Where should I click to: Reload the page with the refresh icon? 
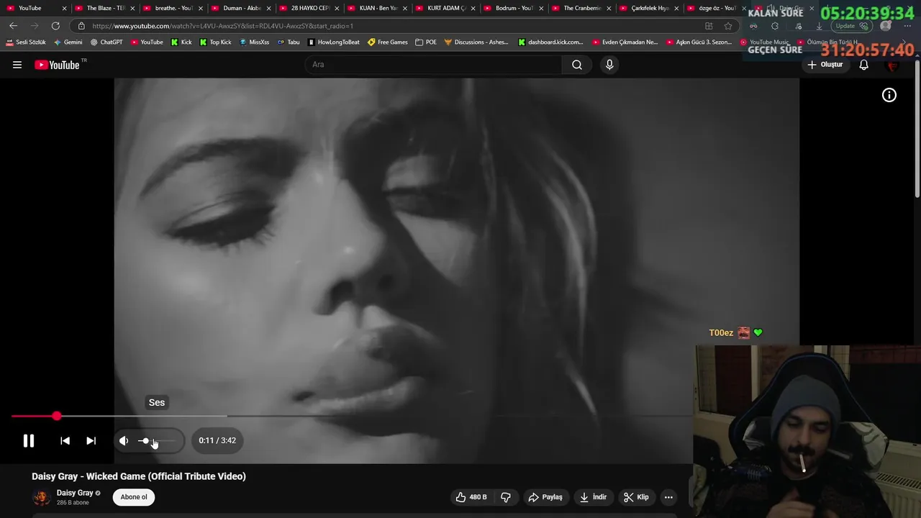(55, 26)
